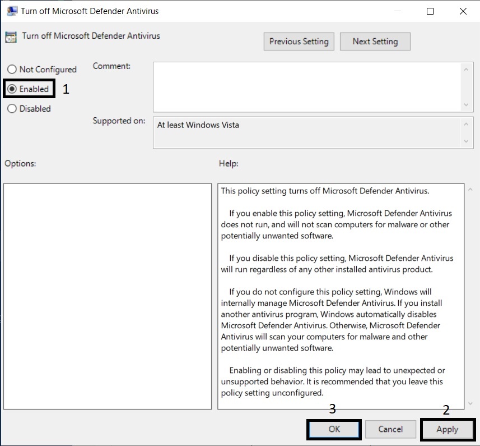The width and height of the screenshot is (480, 446).
Task: Click help paragraph 'If you disable this policy'
Action: (337, 264)
